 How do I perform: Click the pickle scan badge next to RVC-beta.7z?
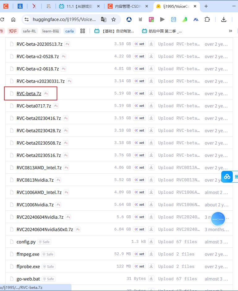pos(46,94)
